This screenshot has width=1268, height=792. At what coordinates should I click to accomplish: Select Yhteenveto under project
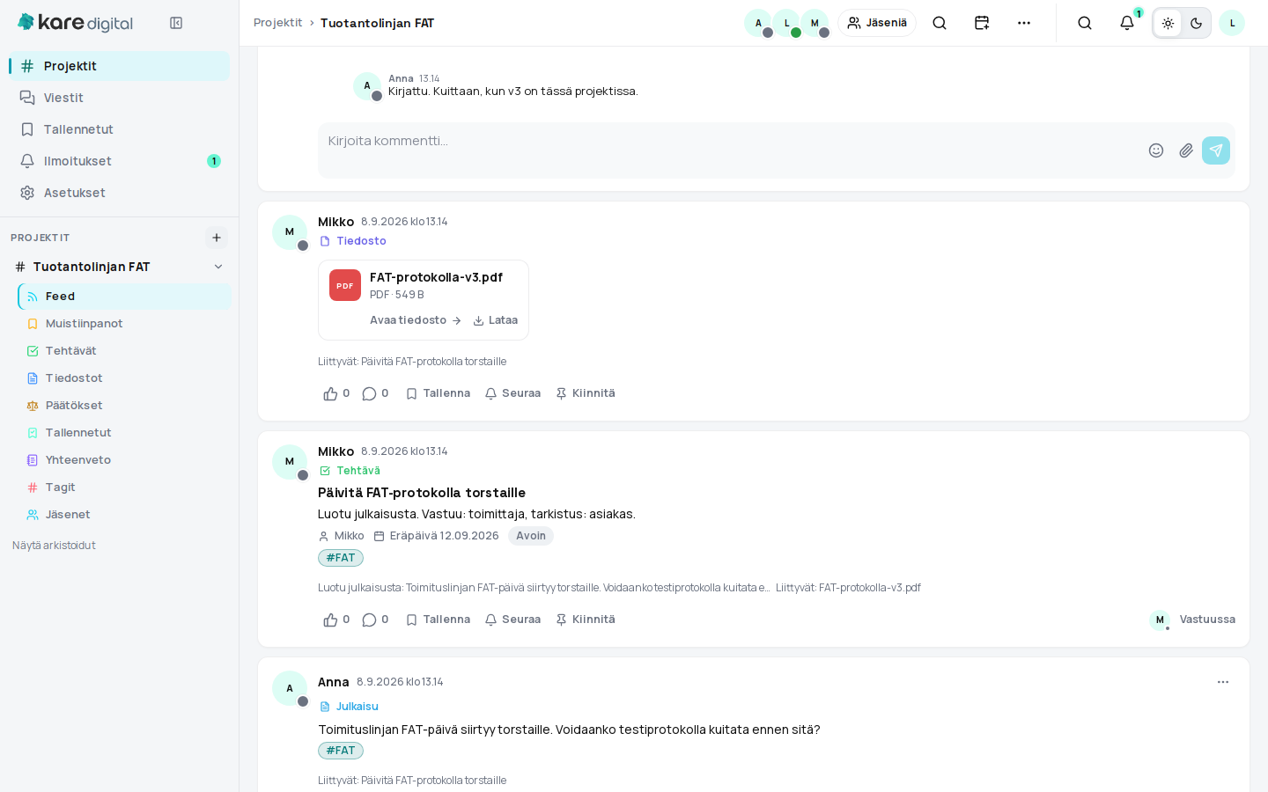click(x=124, y=460)
